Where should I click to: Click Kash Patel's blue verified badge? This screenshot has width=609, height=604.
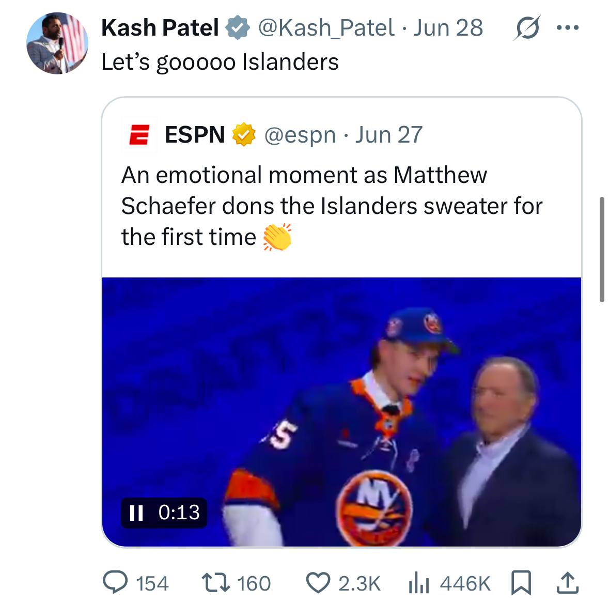[x=238, y=28]
